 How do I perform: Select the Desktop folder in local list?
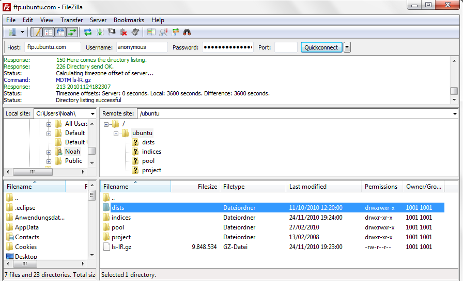pos(26,257)
